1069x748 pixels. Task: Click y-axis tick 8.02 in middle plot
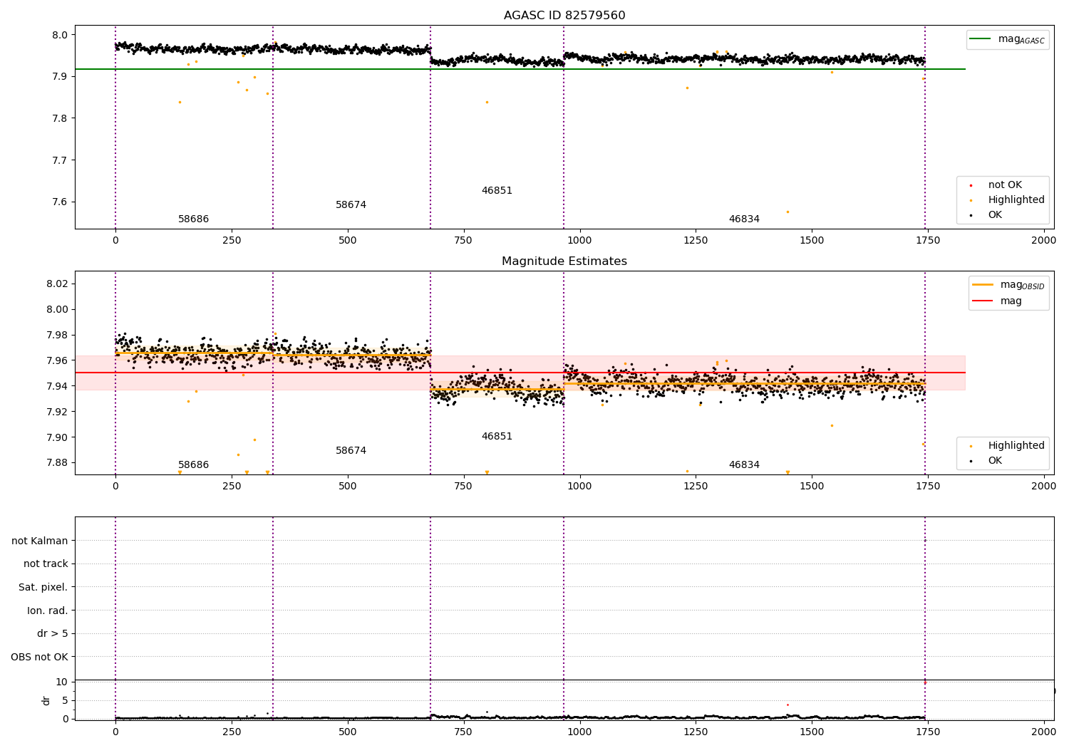[x=57, y=284]
